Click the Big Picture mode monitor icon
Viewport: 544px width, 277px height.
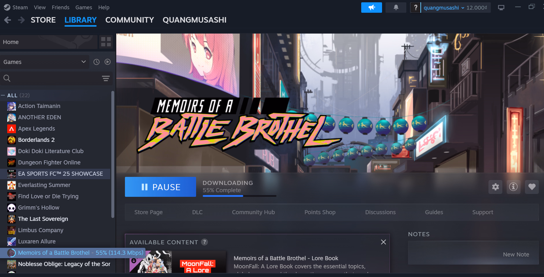tap(501, 8)
